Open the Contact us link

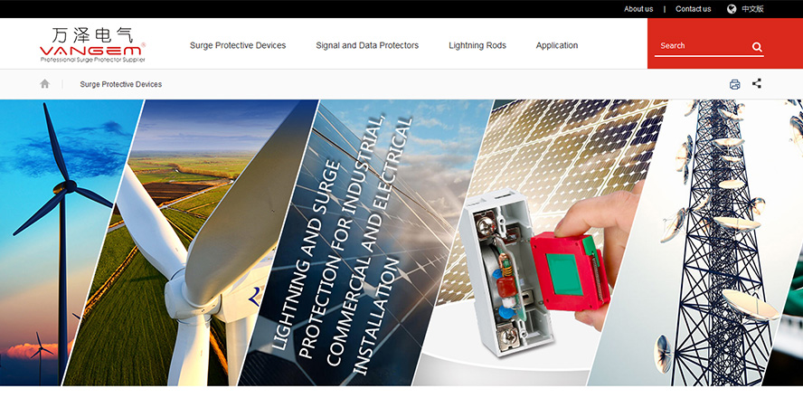(693, 9)
